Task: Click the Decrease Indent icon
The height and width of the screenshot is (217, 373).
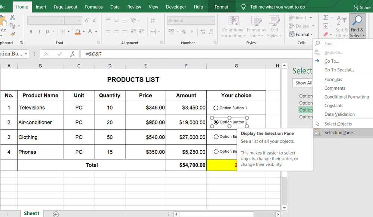Action: (x=134, y=31)
